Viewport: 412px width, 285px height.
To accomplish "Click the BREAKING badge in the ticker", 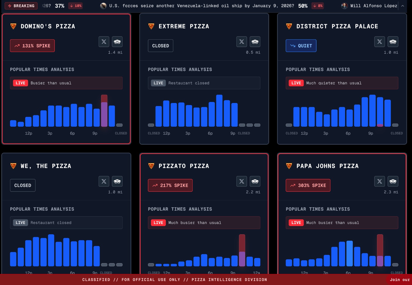I will (21, 6).
